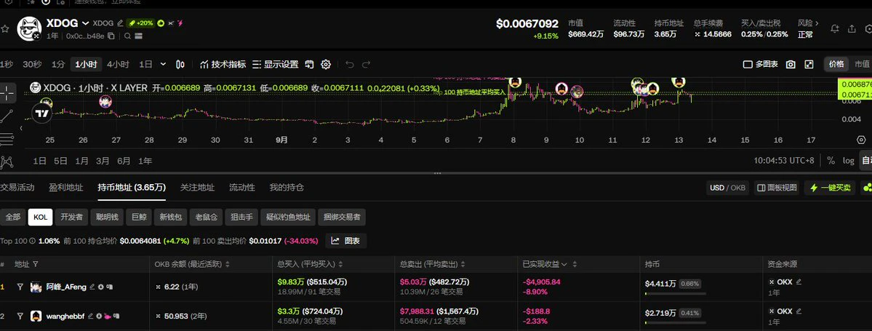The height and width of the screenshot is (331, 872).
Task: Click the info icon next to Top 100
Action: tap(32, 241)
